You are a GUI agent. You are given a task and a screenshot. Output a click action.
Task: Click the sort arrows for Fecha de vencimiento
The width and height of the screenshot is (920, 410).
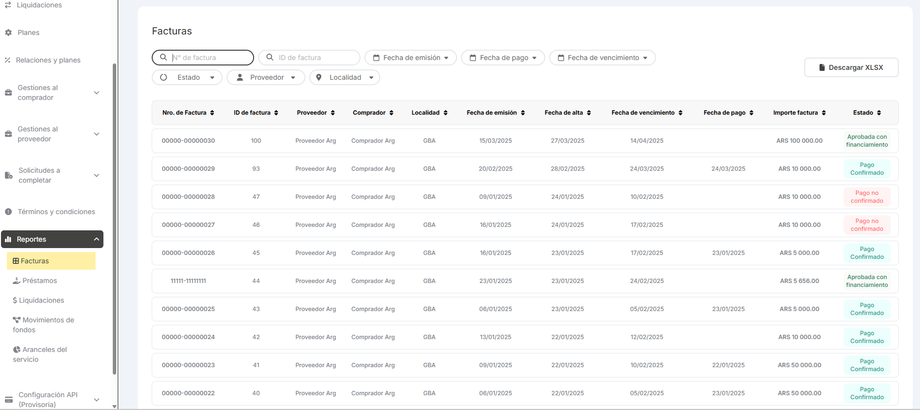coord(680,113)
